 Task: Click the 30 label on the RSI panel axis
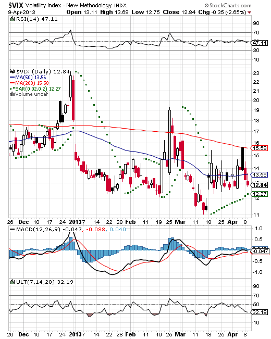256,51
